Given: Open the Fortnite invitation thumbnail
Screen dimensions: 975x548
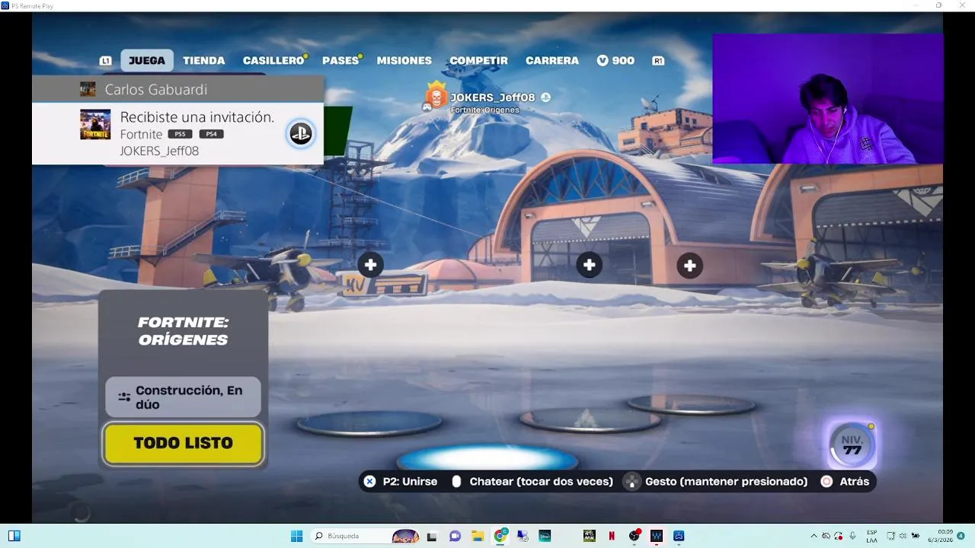Looking at the screenshot, I should click(x=95, y=125).
